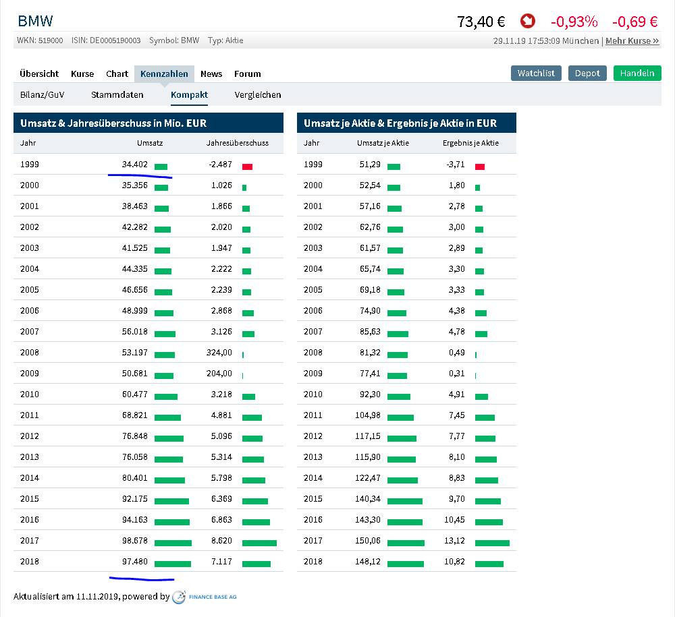675x617 pixels.
Task: Click the green 2017 Umsatz bar
Action: (173, 543)
